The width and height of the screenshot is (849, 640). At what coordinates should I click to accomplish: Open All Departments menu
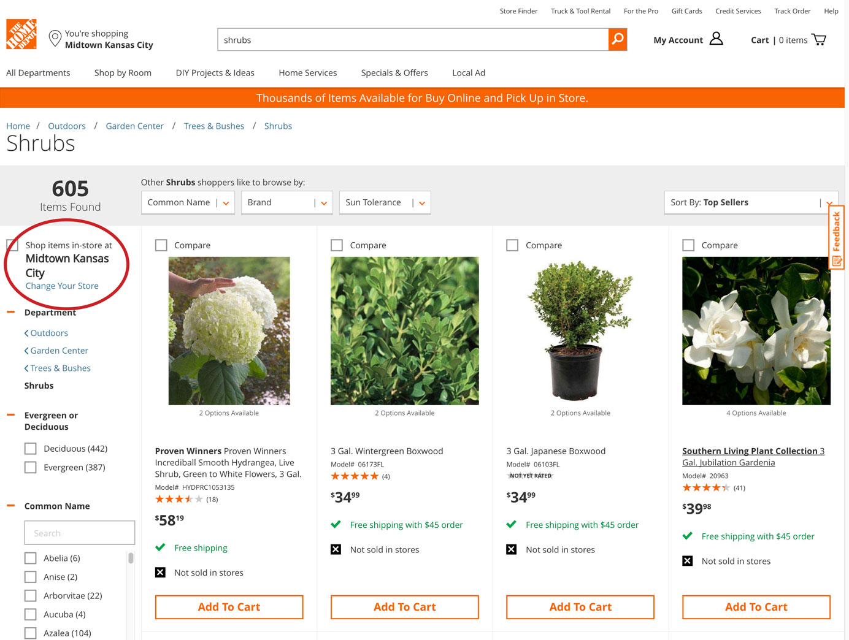tap(38, 72)
